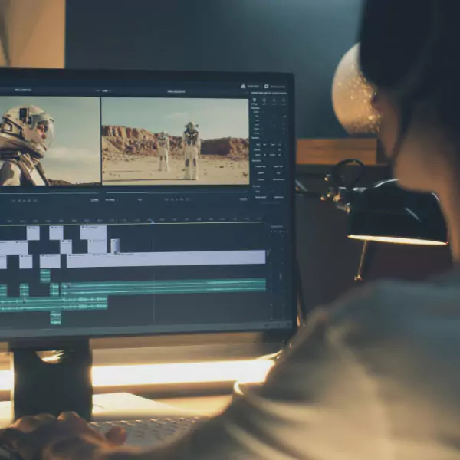The image size is (460, 460).
Task: Click the program viewer title at top
Action: pyautogui.click(x=175, y=90)
